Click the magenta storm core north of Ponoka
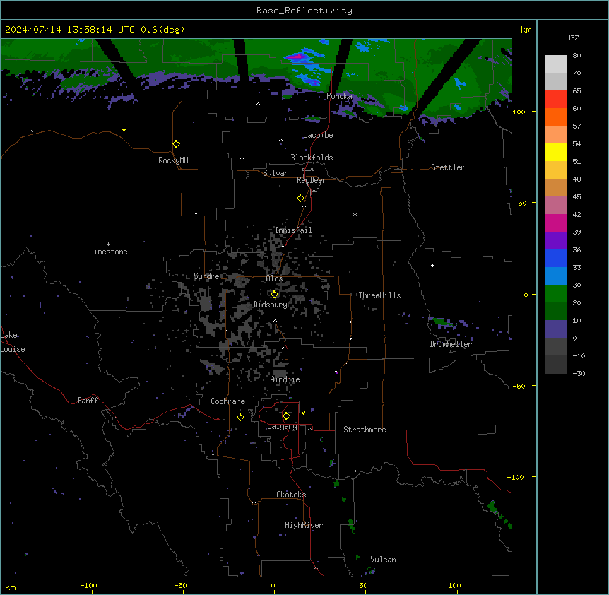 296,57
